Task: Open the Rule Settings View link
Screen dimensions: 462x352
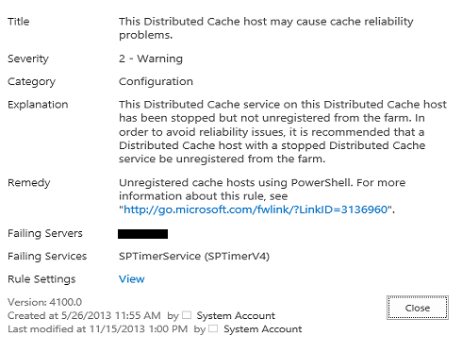Action: (x=132, y=279)
